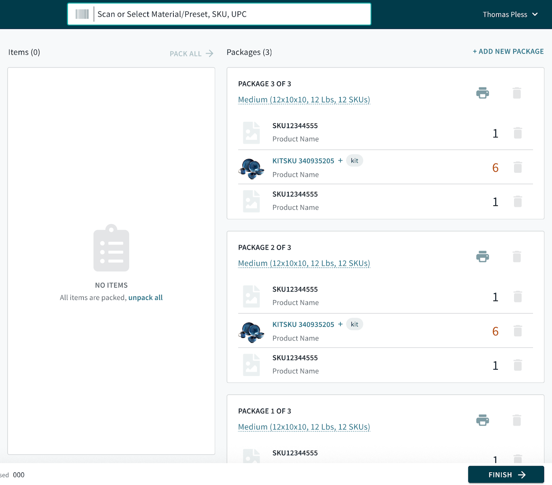Remove the KITSKU 340935205 kit from Package 3

point(518,167)
